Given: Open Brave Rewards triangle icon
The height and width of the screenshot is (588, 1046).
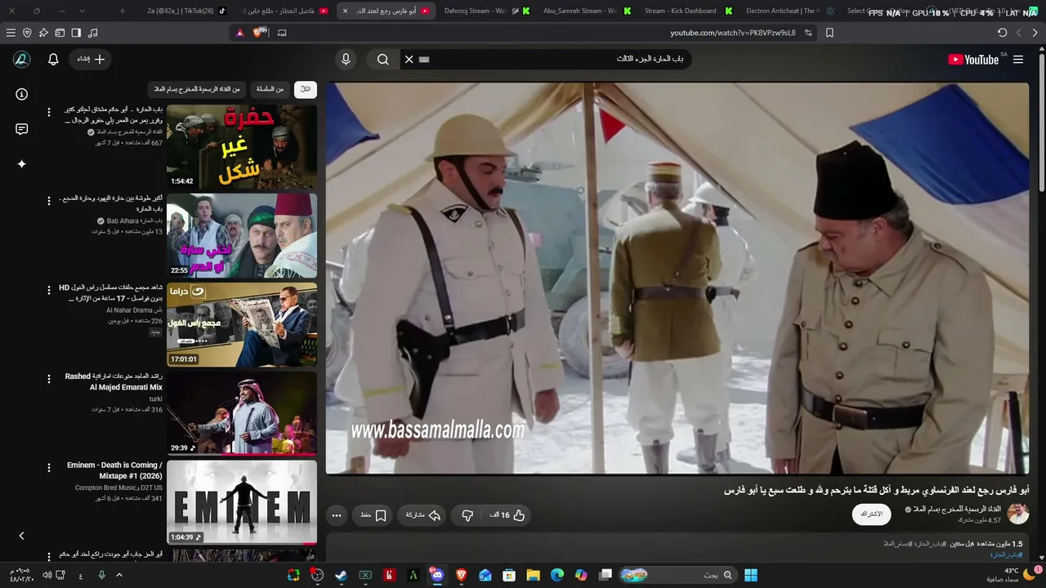Looking at the screenshot, I should (239, 33).
